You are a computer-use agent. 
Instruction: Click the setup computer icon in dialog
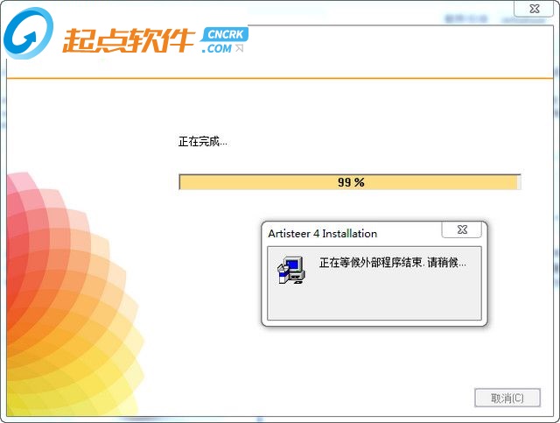coord(291,270)
